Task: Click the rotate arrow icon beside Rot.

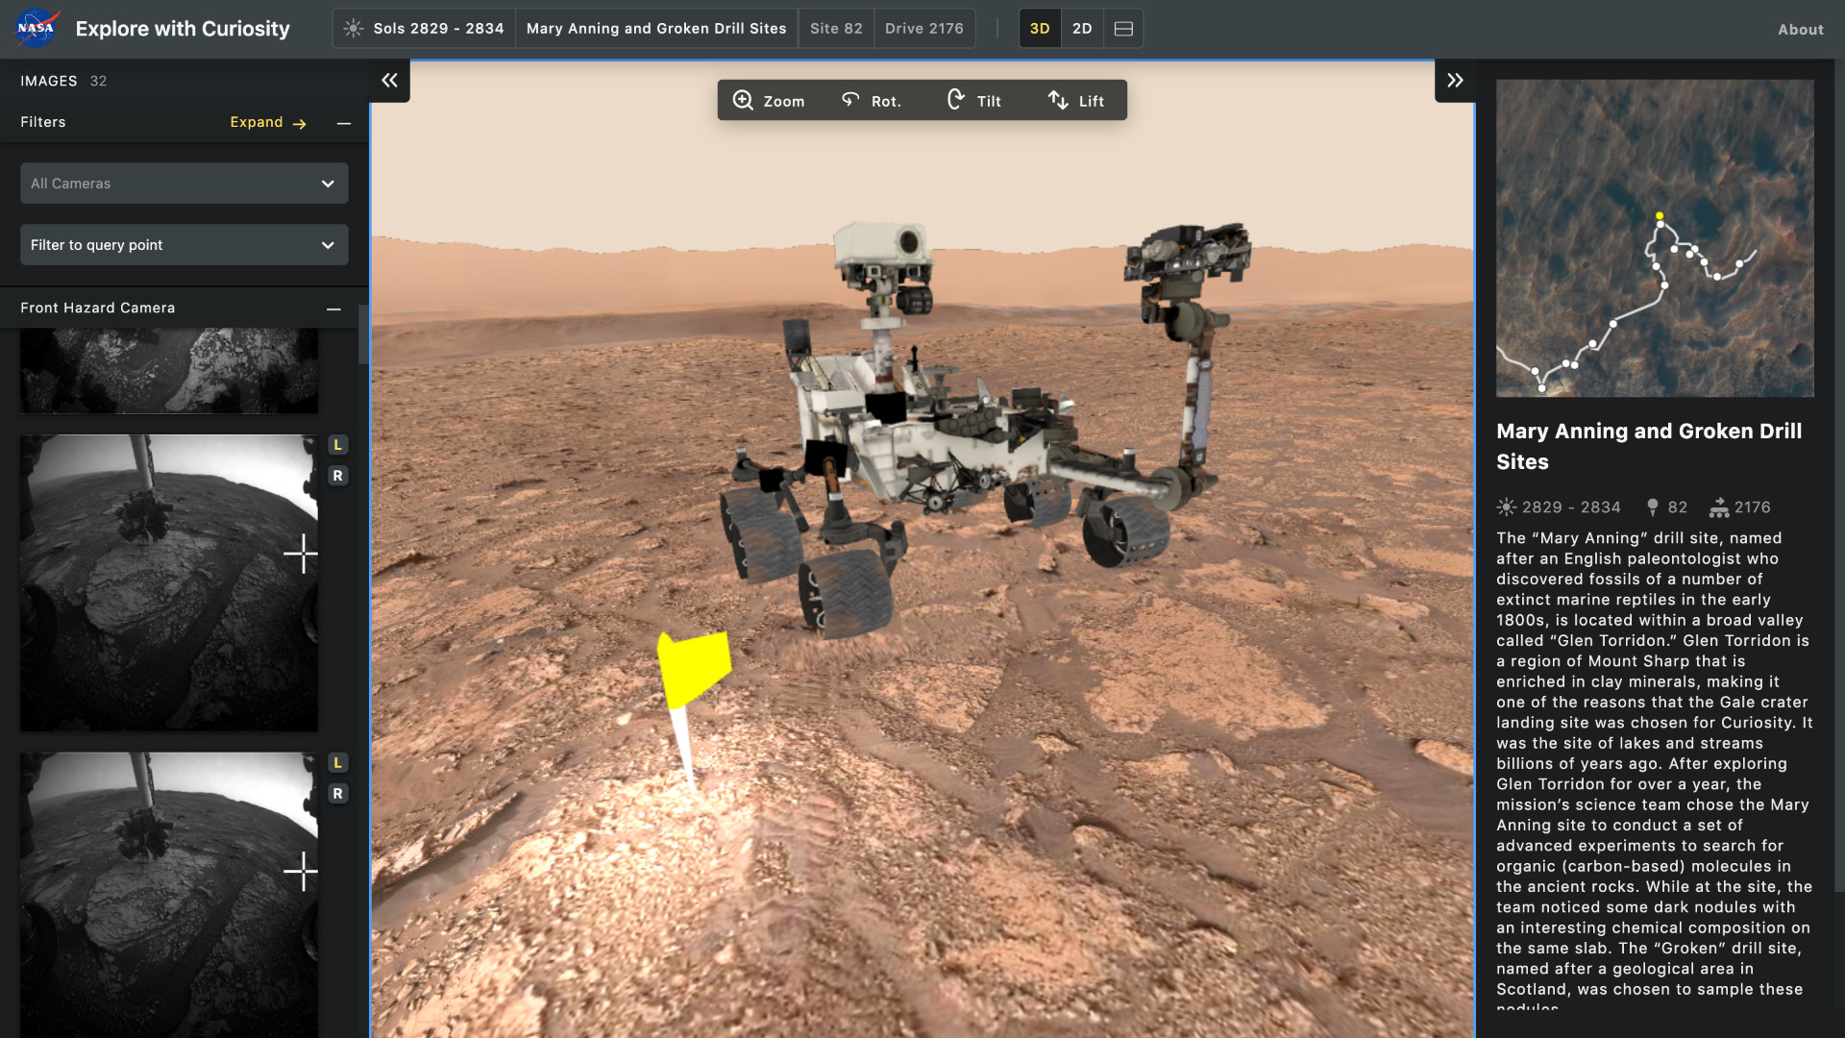Action: click(850, 99)
